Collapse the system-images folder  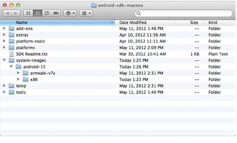pyautogui.click(x=4, y=60)
